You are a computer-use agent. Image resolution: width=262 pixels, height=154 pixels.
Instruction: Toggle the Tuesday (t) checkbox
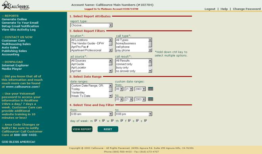coord(104,121)
